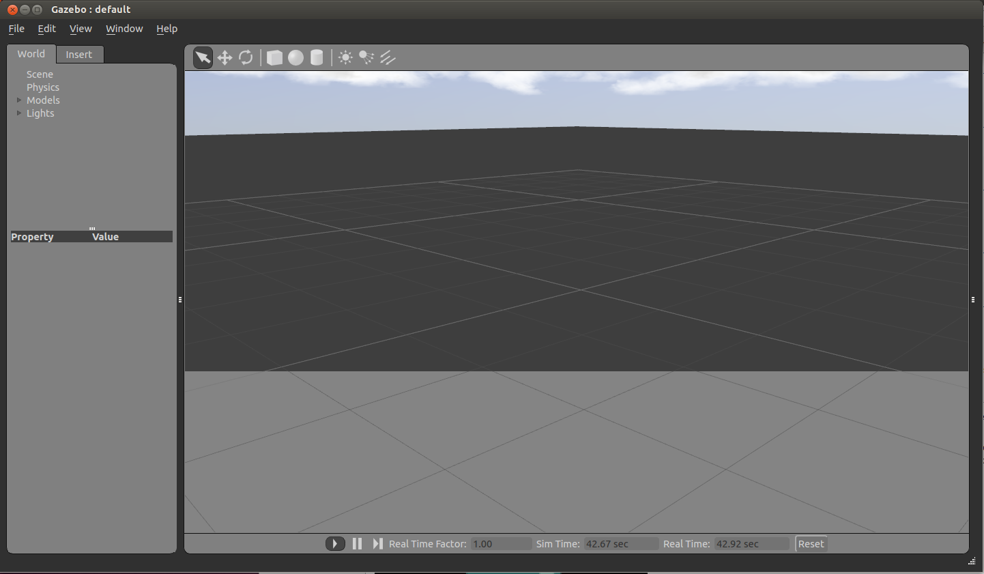Add a point light
Image resolution: width=984 pixels, height=574 pixels.
pos(345,58)
